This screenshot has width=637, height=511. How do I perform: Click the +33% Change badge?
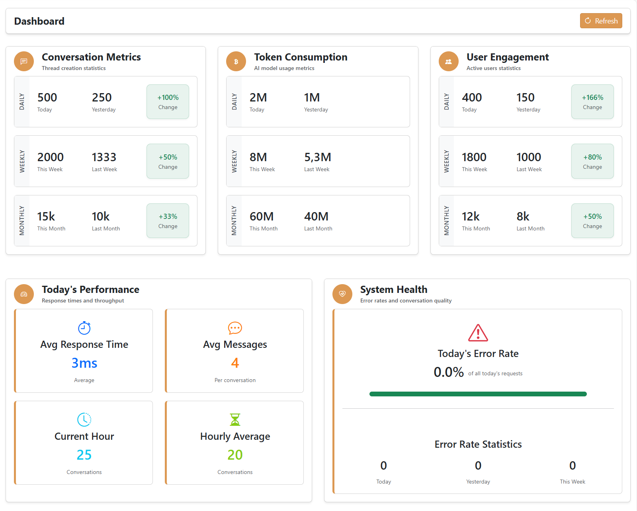168,220
